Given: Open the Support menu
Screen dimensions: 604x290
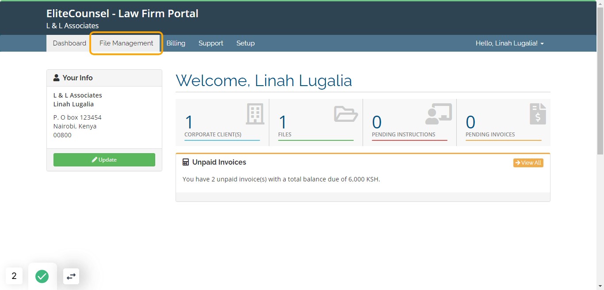Looking at the screenshot, I should click(211, 43).
